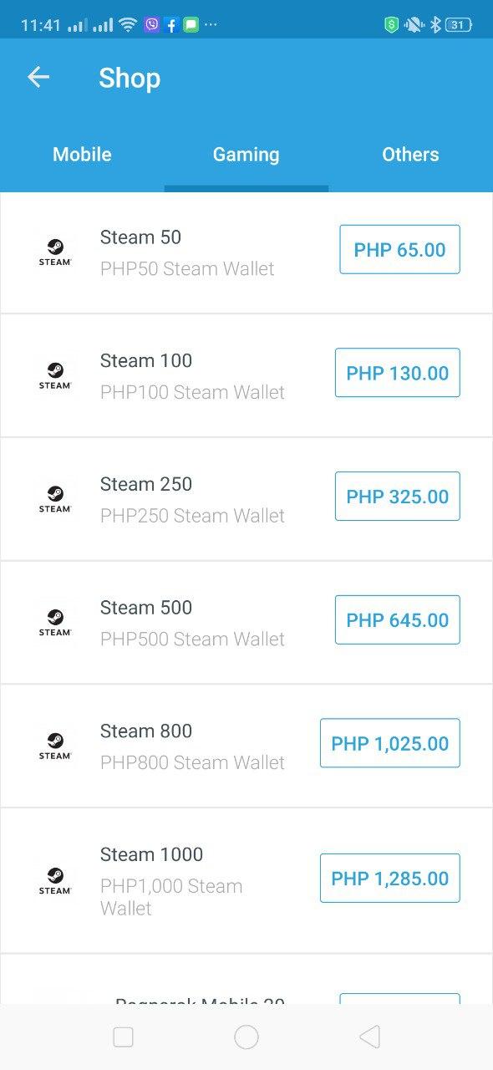Buy Steam 500 for PHP 645.00
Viewport: 493px width, 1070px height.
click(x=397, y=619)
